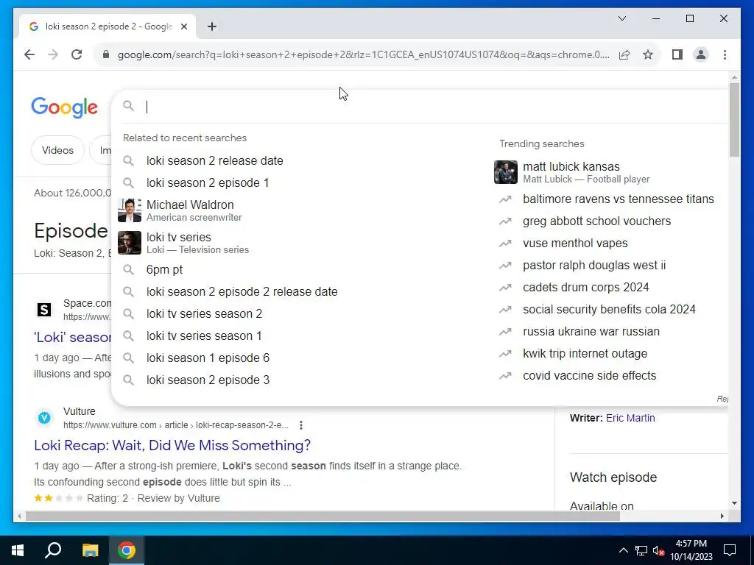754x565 pixels.
Task: Reload the current page
Action: [77, 54]
